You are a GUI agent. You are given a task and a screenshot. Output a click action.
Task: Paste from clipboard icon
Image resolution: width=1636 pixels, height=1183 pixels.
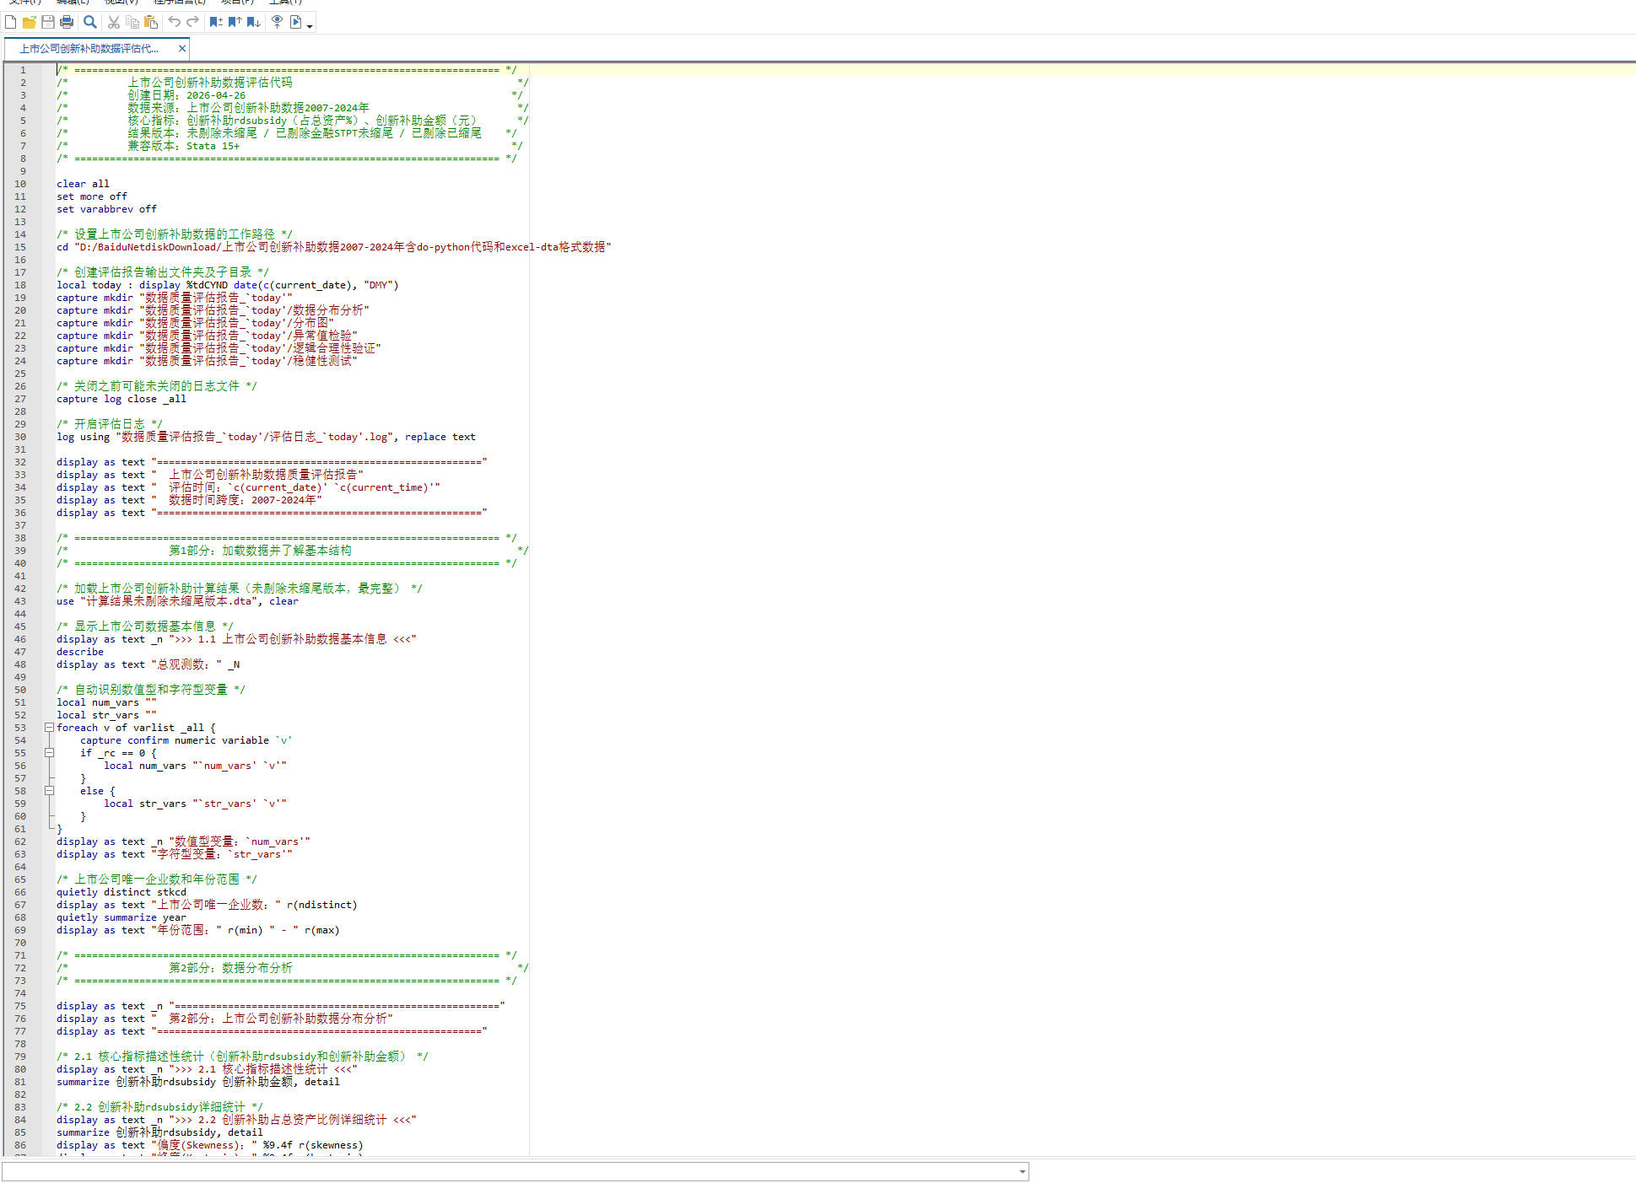click(151, 22)
